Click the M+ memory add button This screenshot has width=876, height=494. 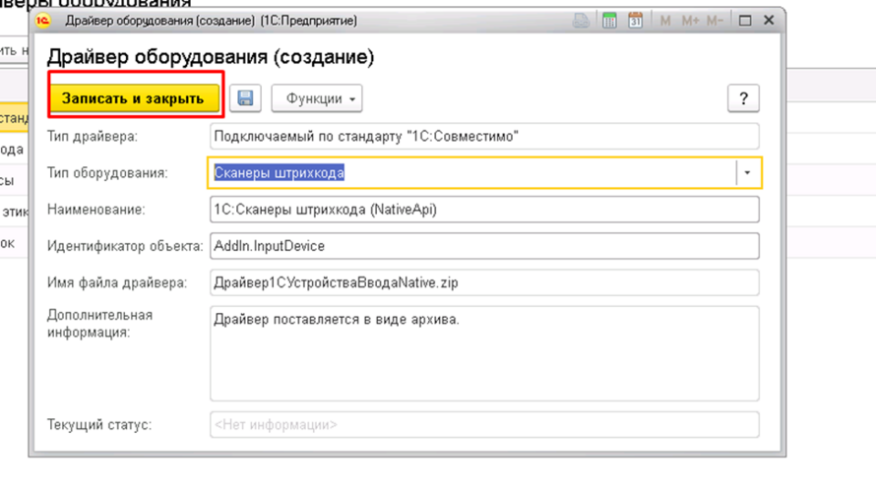click(x=689, y=21)
